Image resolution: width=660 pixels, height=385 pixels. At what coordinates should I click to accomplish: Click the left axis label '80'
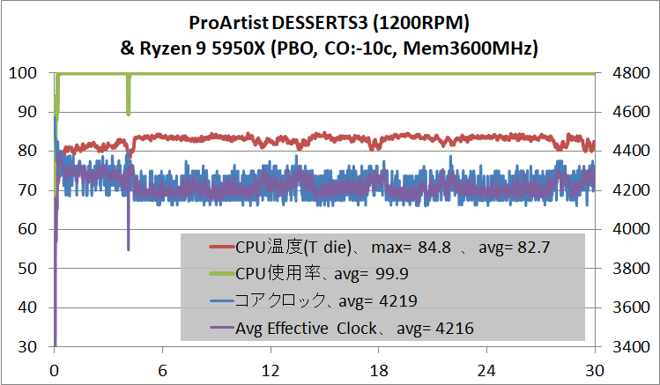pyautogui.click(x=27, y=151)
